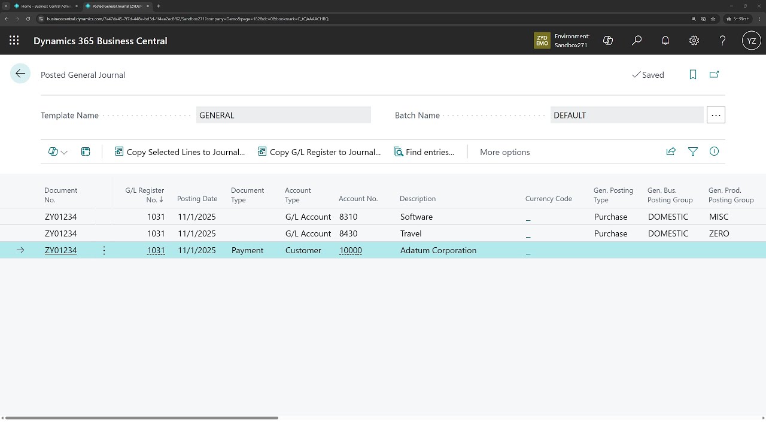Select the Software description cell
This screenshot has height=431, width=766.
coord(416,217)
